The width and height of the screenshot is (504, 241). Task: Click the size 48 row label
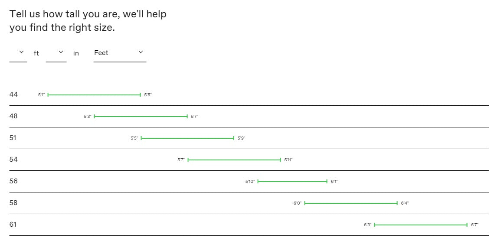pyautogui.click(x=13, y=116)
